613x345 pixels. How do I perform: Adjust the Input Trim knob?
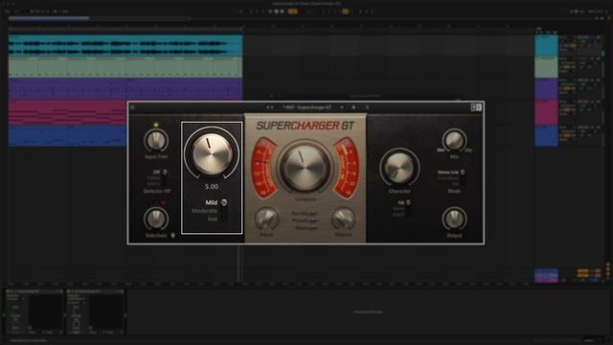pyautogui.click(x=156, y=140)
